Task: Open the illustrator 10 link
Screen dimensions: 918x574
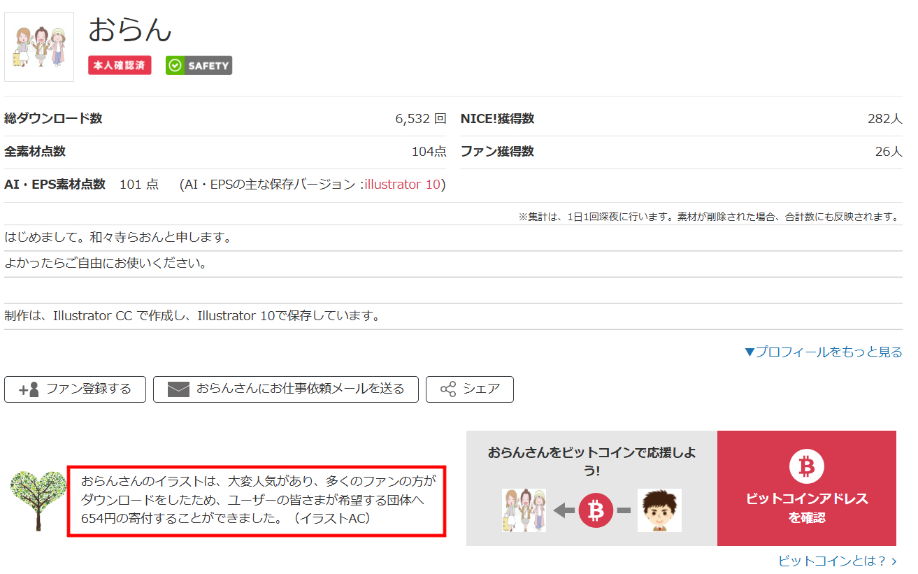Action: click(403, 185)
